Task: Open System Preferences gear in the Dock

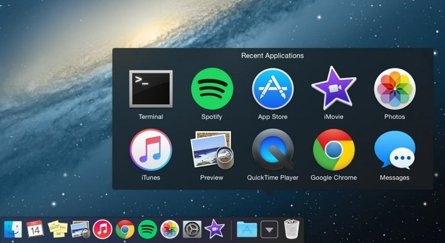Action: 191,229
